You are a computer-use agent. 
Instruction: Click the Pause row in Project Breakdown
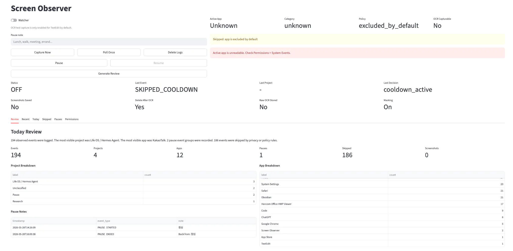[x=134, y=195]
